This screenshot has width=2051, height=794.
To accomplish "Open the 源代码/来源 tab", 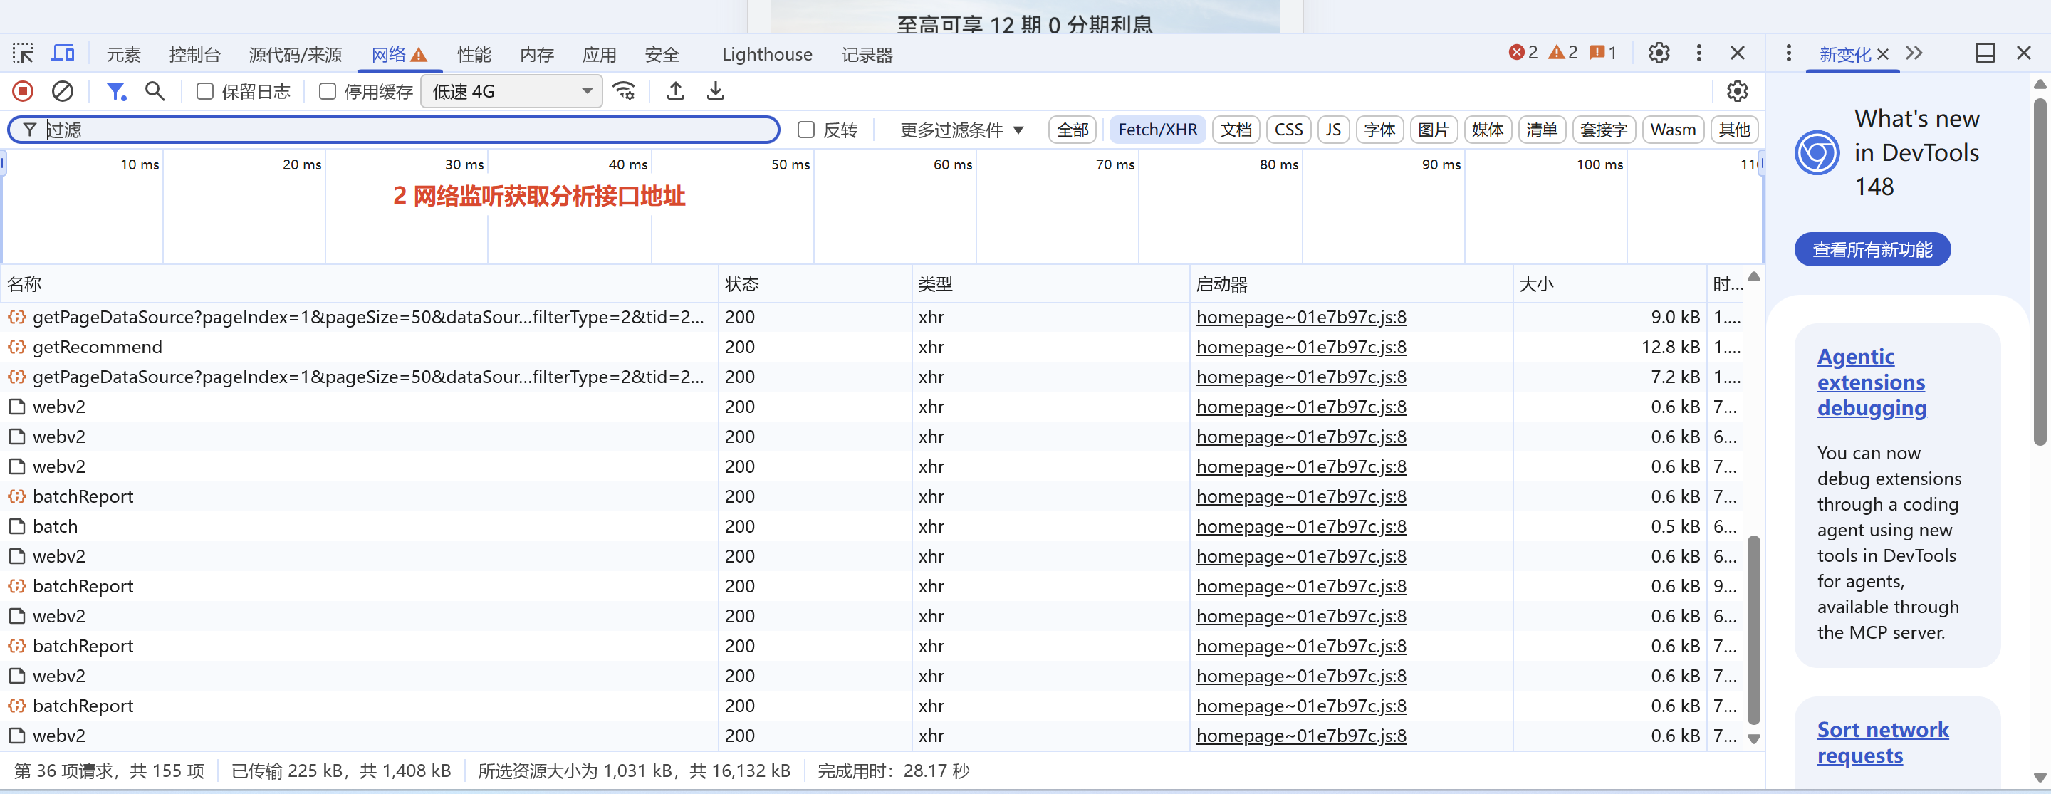I will tap(296, 54).
